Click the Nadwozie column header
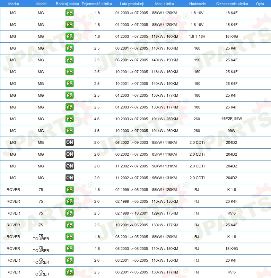Viewport: 271px width, 278px height. click(x=198, y=4)
